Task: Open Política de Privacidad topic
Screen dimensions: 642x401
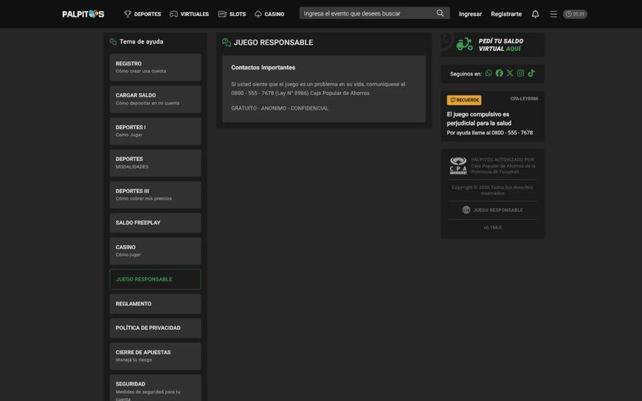Action: (x=155, y=328)
